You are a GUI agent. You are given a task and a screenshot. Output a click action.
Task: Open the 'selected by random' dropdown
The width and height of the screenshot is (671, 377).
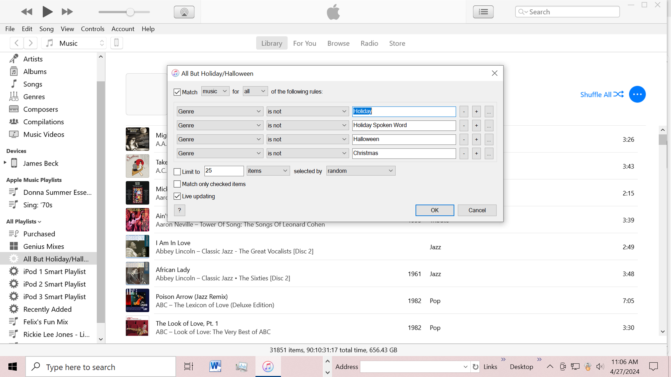coord(360,171)
